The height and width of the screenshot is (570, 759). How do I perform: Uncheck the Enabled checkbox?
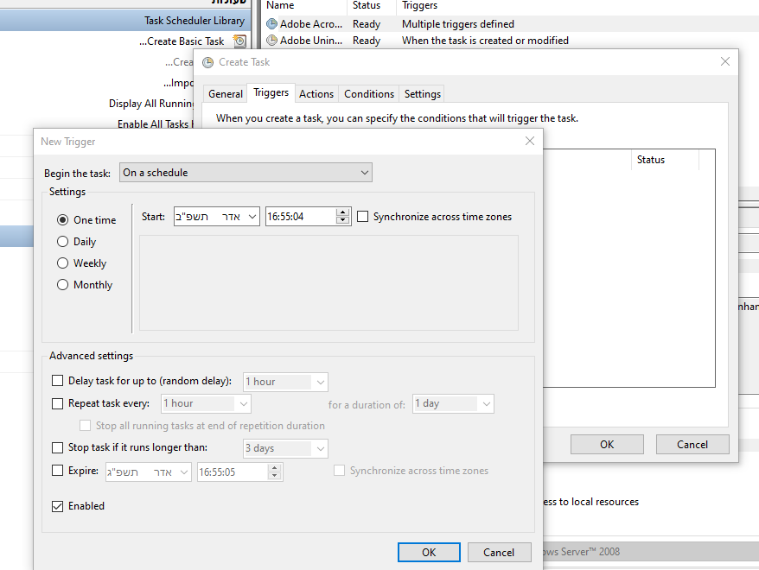click(57, 506)
